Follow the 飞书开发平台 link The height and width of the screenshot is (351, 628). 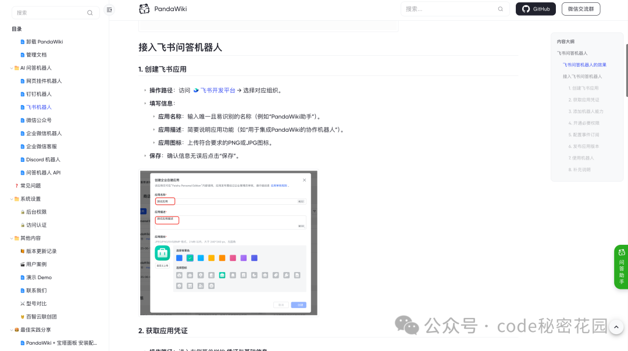(218, 91)
